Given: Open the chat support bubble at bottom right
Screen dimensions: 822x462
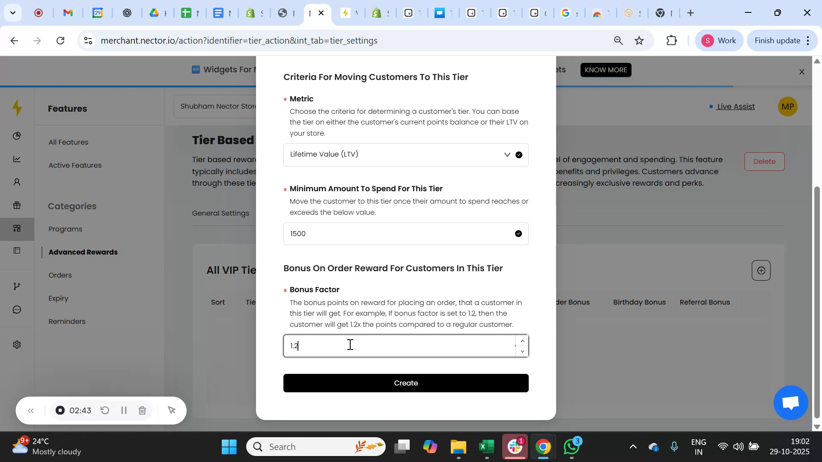Looking at the screenshot, I should tap(790, 403).
